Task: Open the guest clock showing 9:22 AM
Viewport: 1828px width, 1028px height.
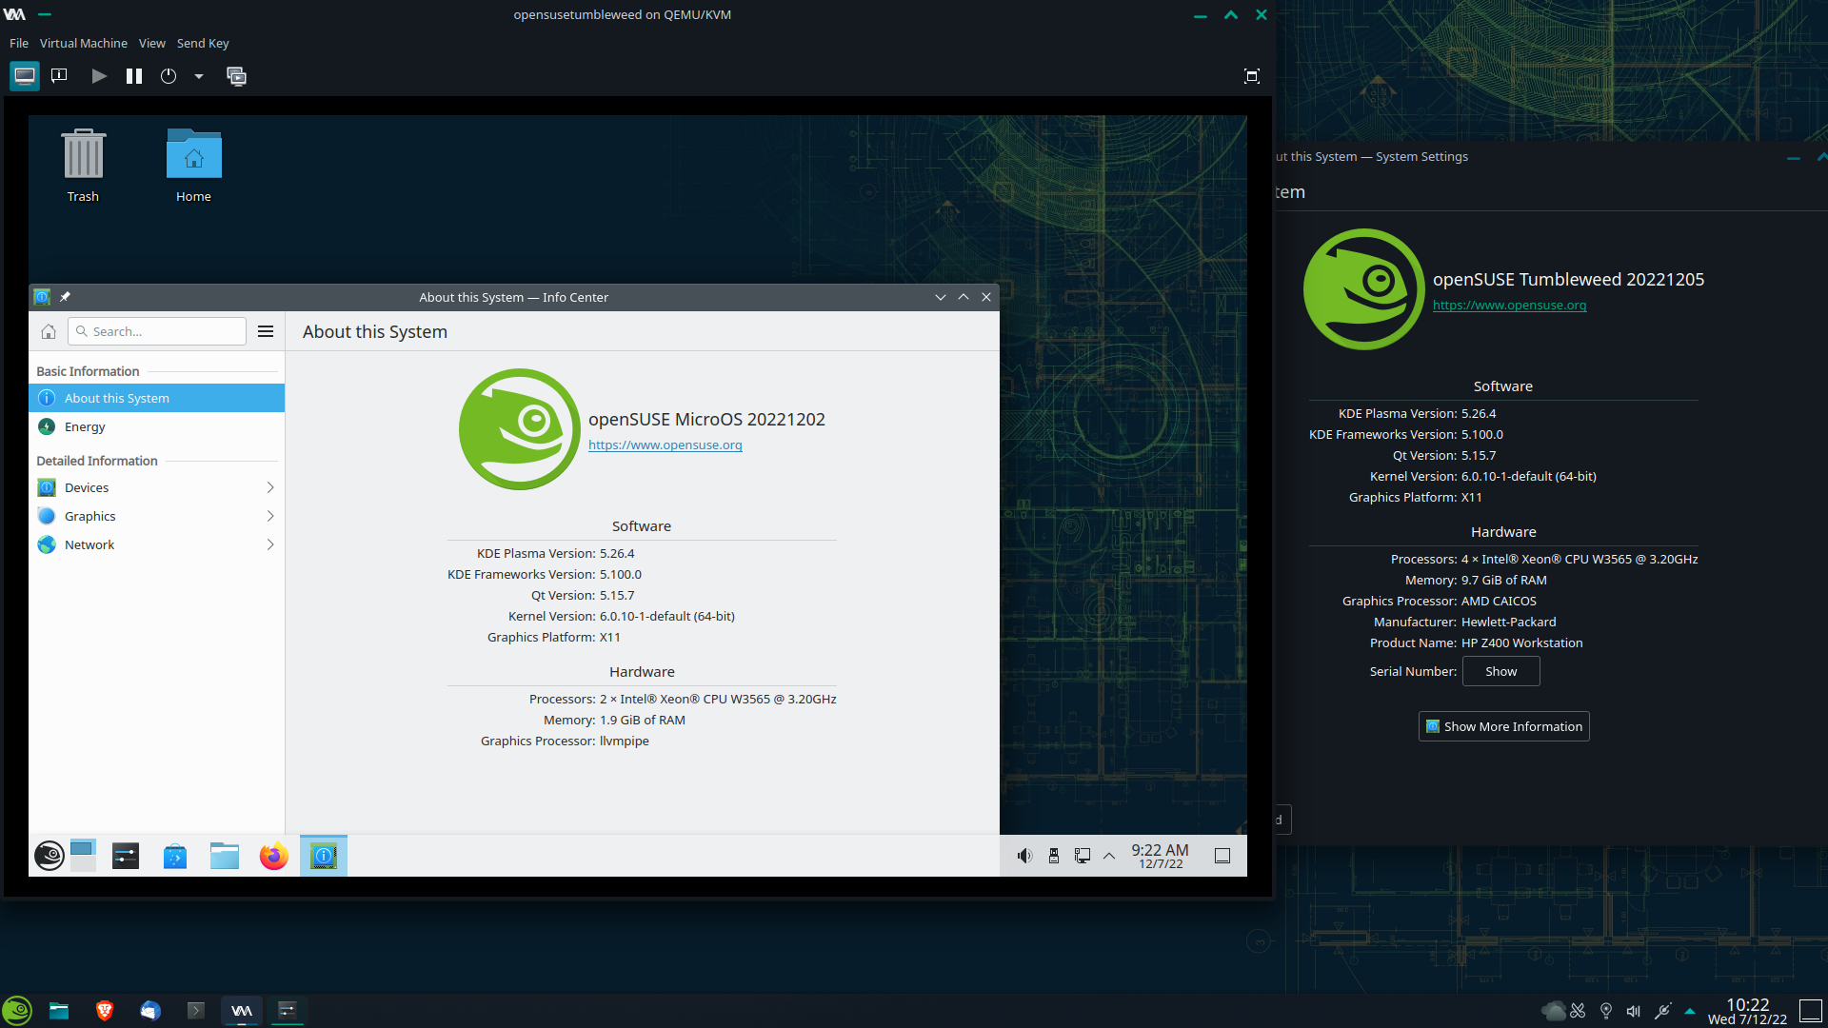Action: pos(1160,856)
